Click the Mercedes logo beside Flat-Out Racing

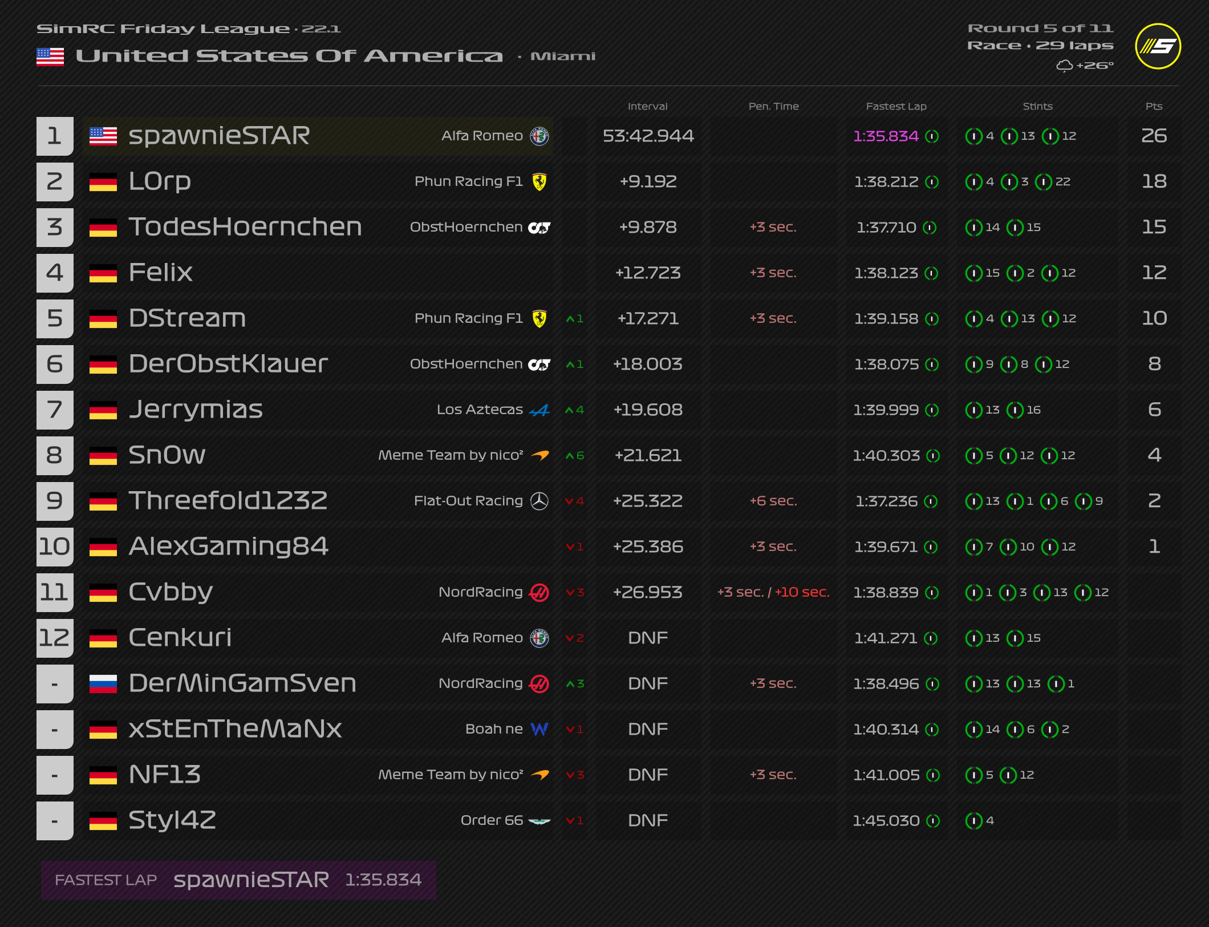(539, 501)
